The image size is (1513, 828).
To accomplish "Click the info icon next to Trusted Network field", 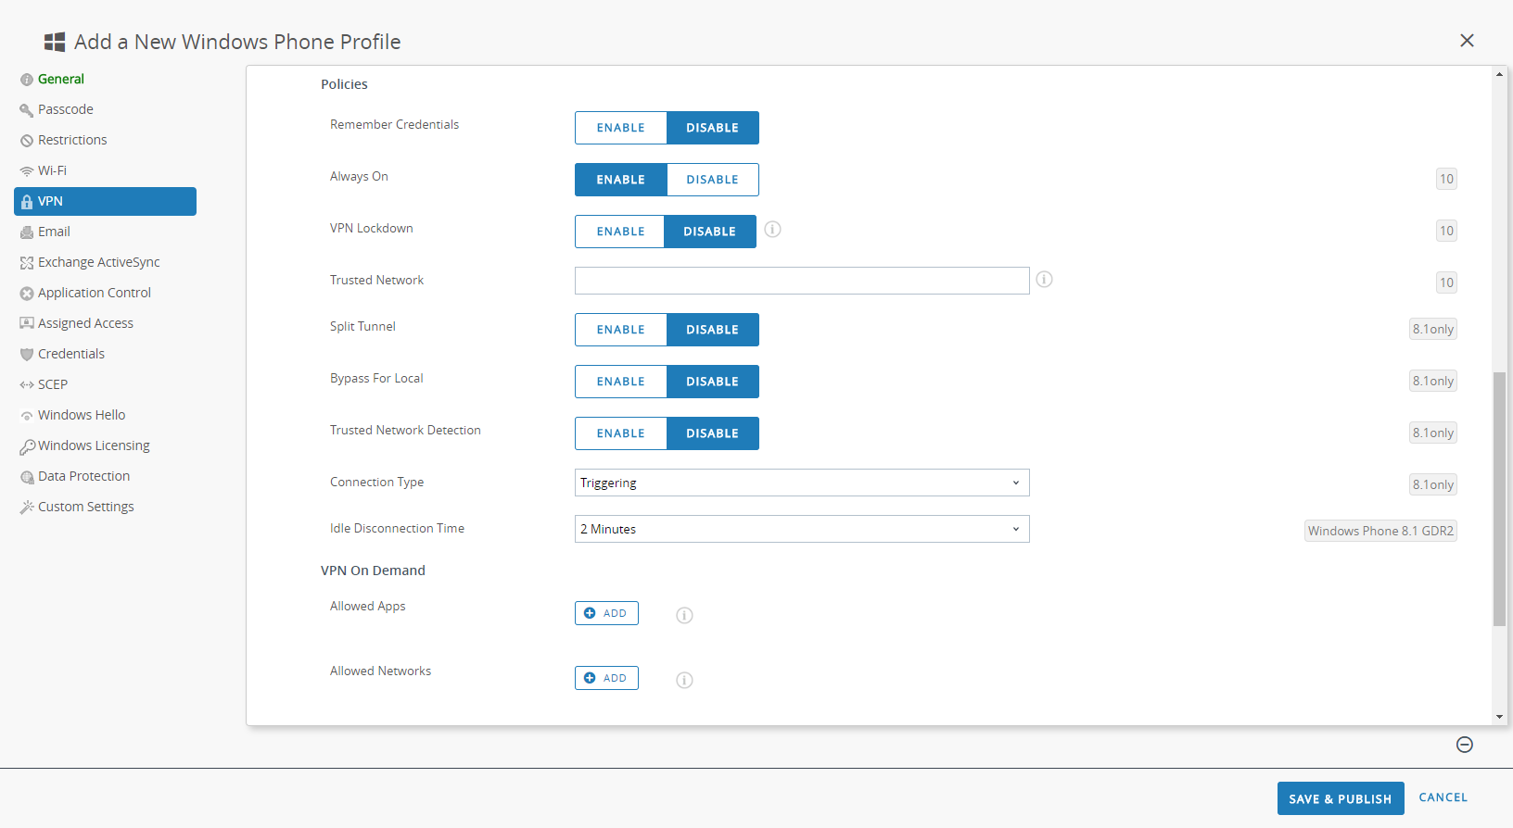I will pyautogui.click(x=1044, y=280).
